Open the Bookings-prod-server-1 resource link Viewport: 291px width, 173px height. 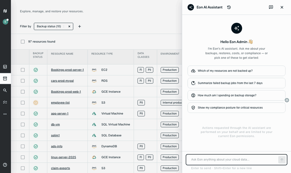(x=67, y=70)
